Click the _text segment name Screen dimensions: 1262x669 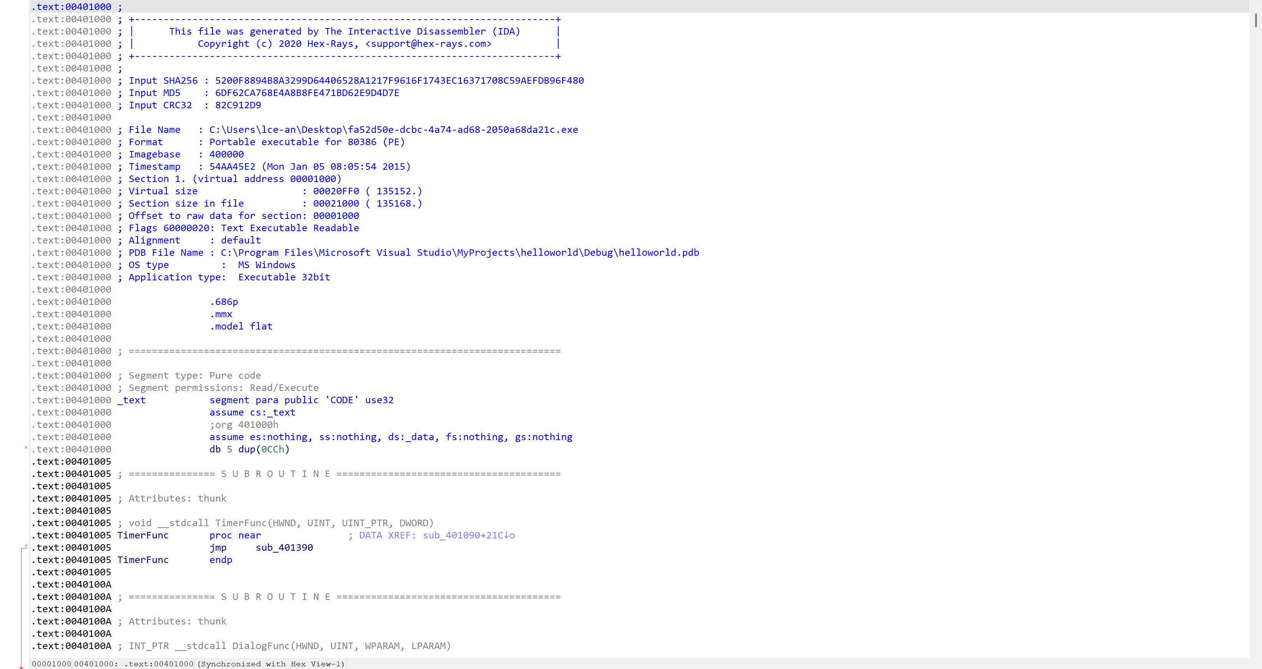132,400
